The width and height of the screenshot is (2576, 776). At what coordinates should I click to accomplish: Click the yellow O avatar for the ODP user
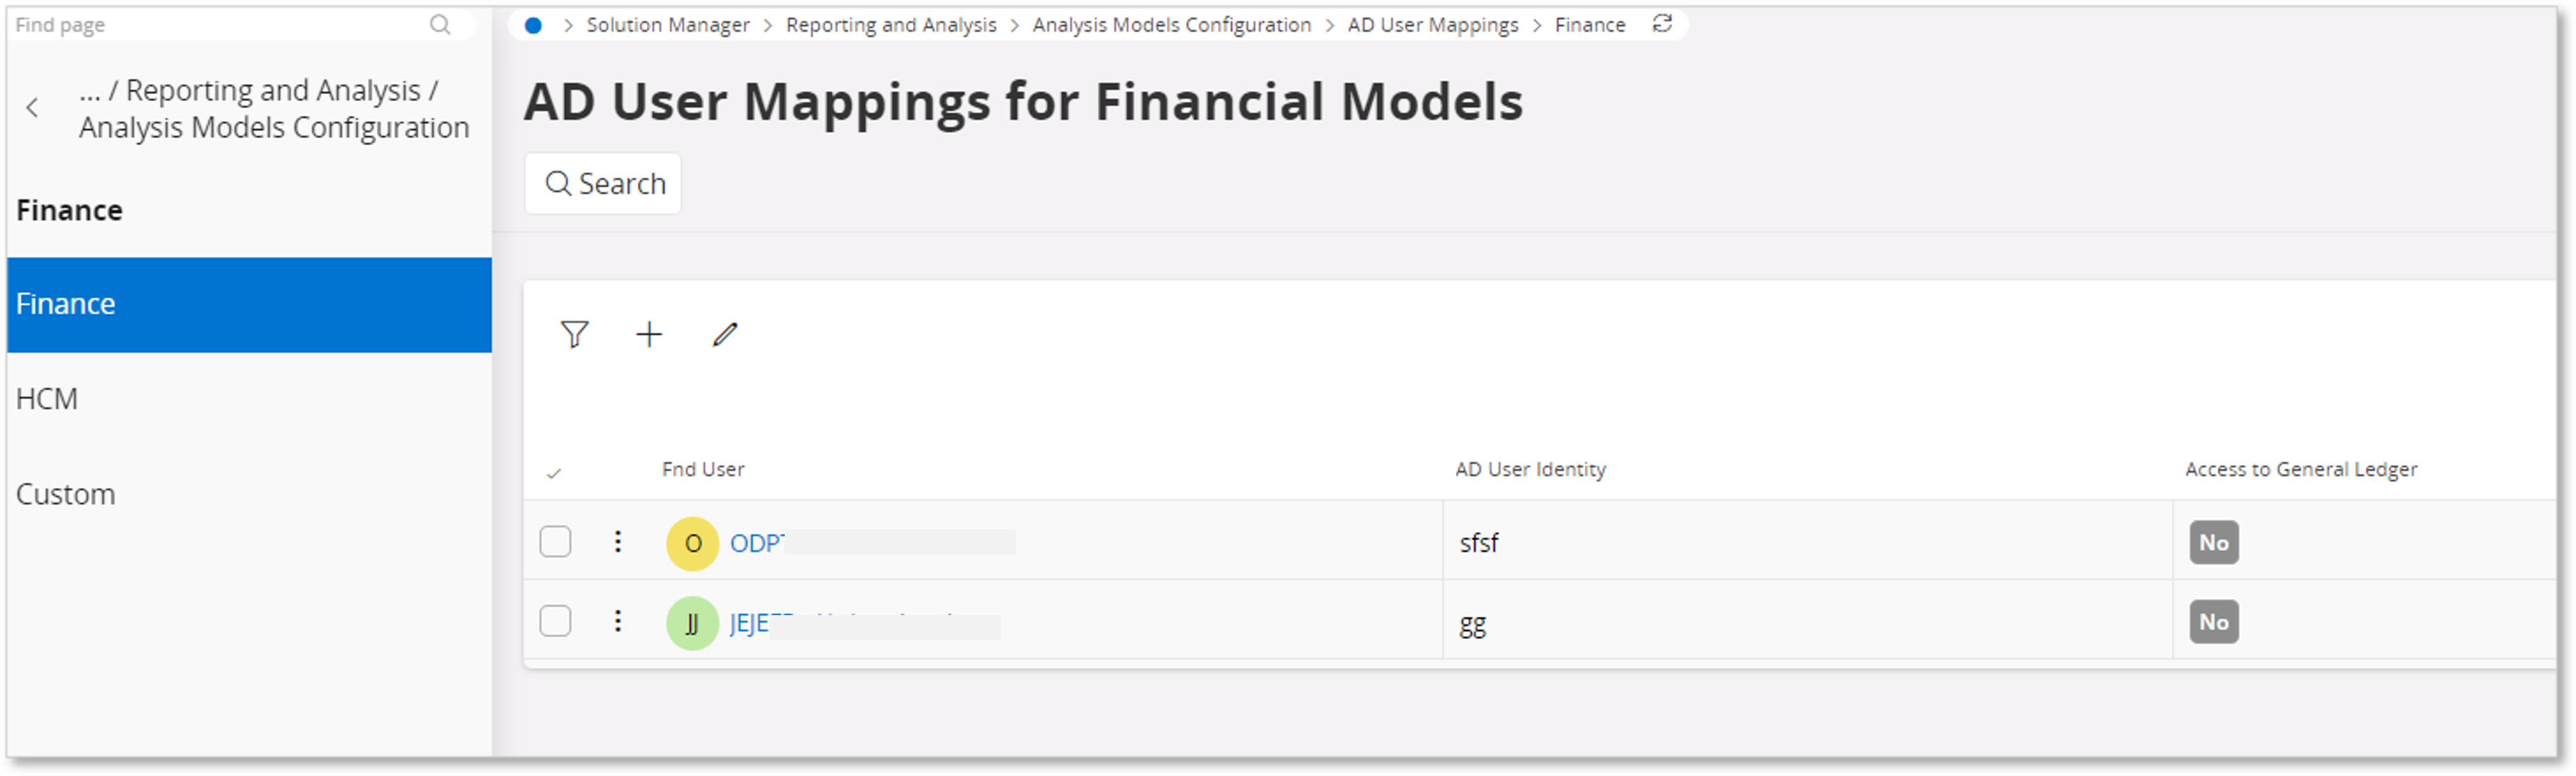point(691,543)
